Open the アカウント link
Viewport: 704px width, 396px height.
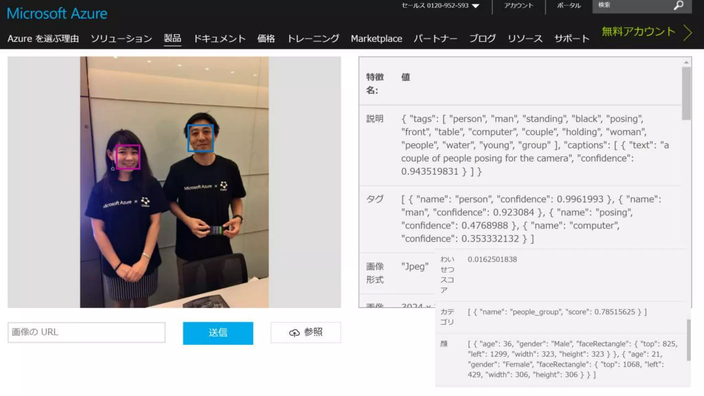[x=518, y=5]
